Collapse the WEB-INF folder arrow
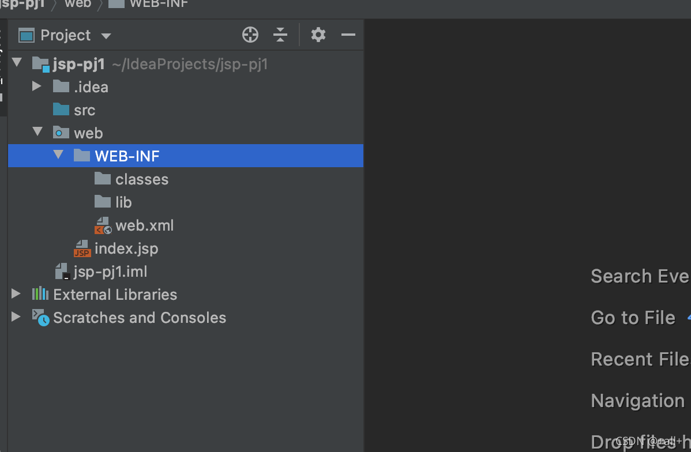Image resolution: width=691 pixels, height=452 pixels. (58, 154)
